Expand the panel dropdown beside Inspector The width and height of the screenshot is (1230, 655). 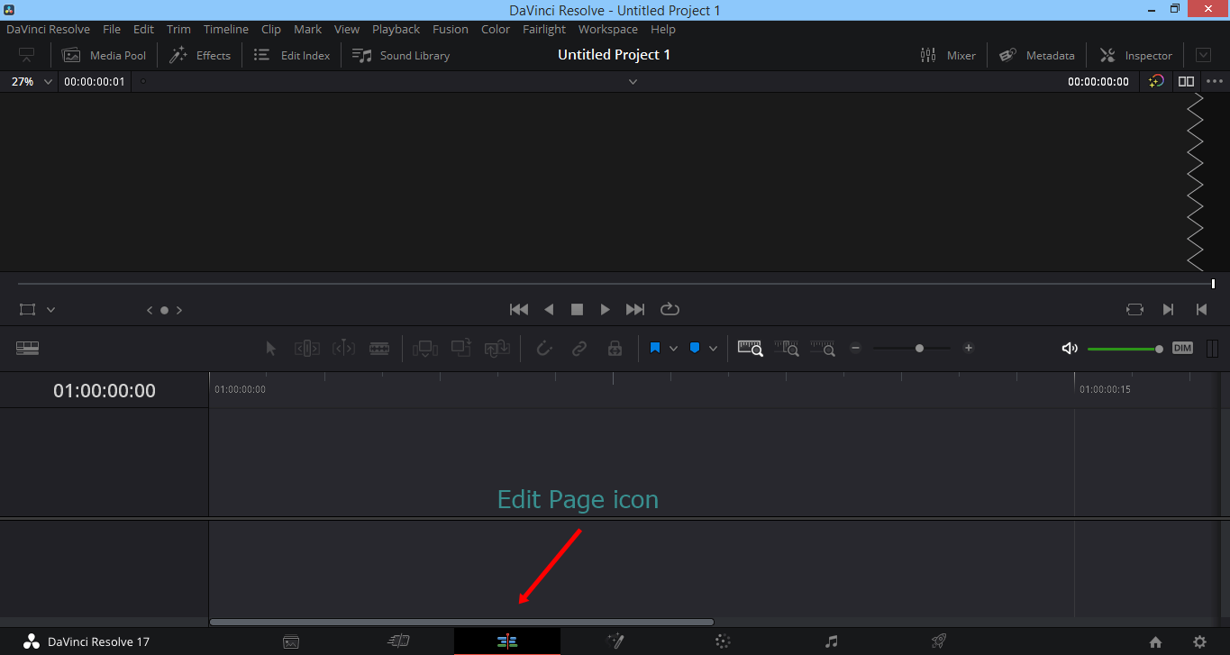pyautogui.click(x=1203, y=55)
